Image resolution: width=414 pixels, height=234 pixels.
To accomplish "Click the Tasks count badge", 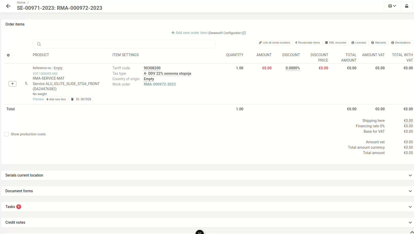I will pyautogui.click(x=19, y=207).
